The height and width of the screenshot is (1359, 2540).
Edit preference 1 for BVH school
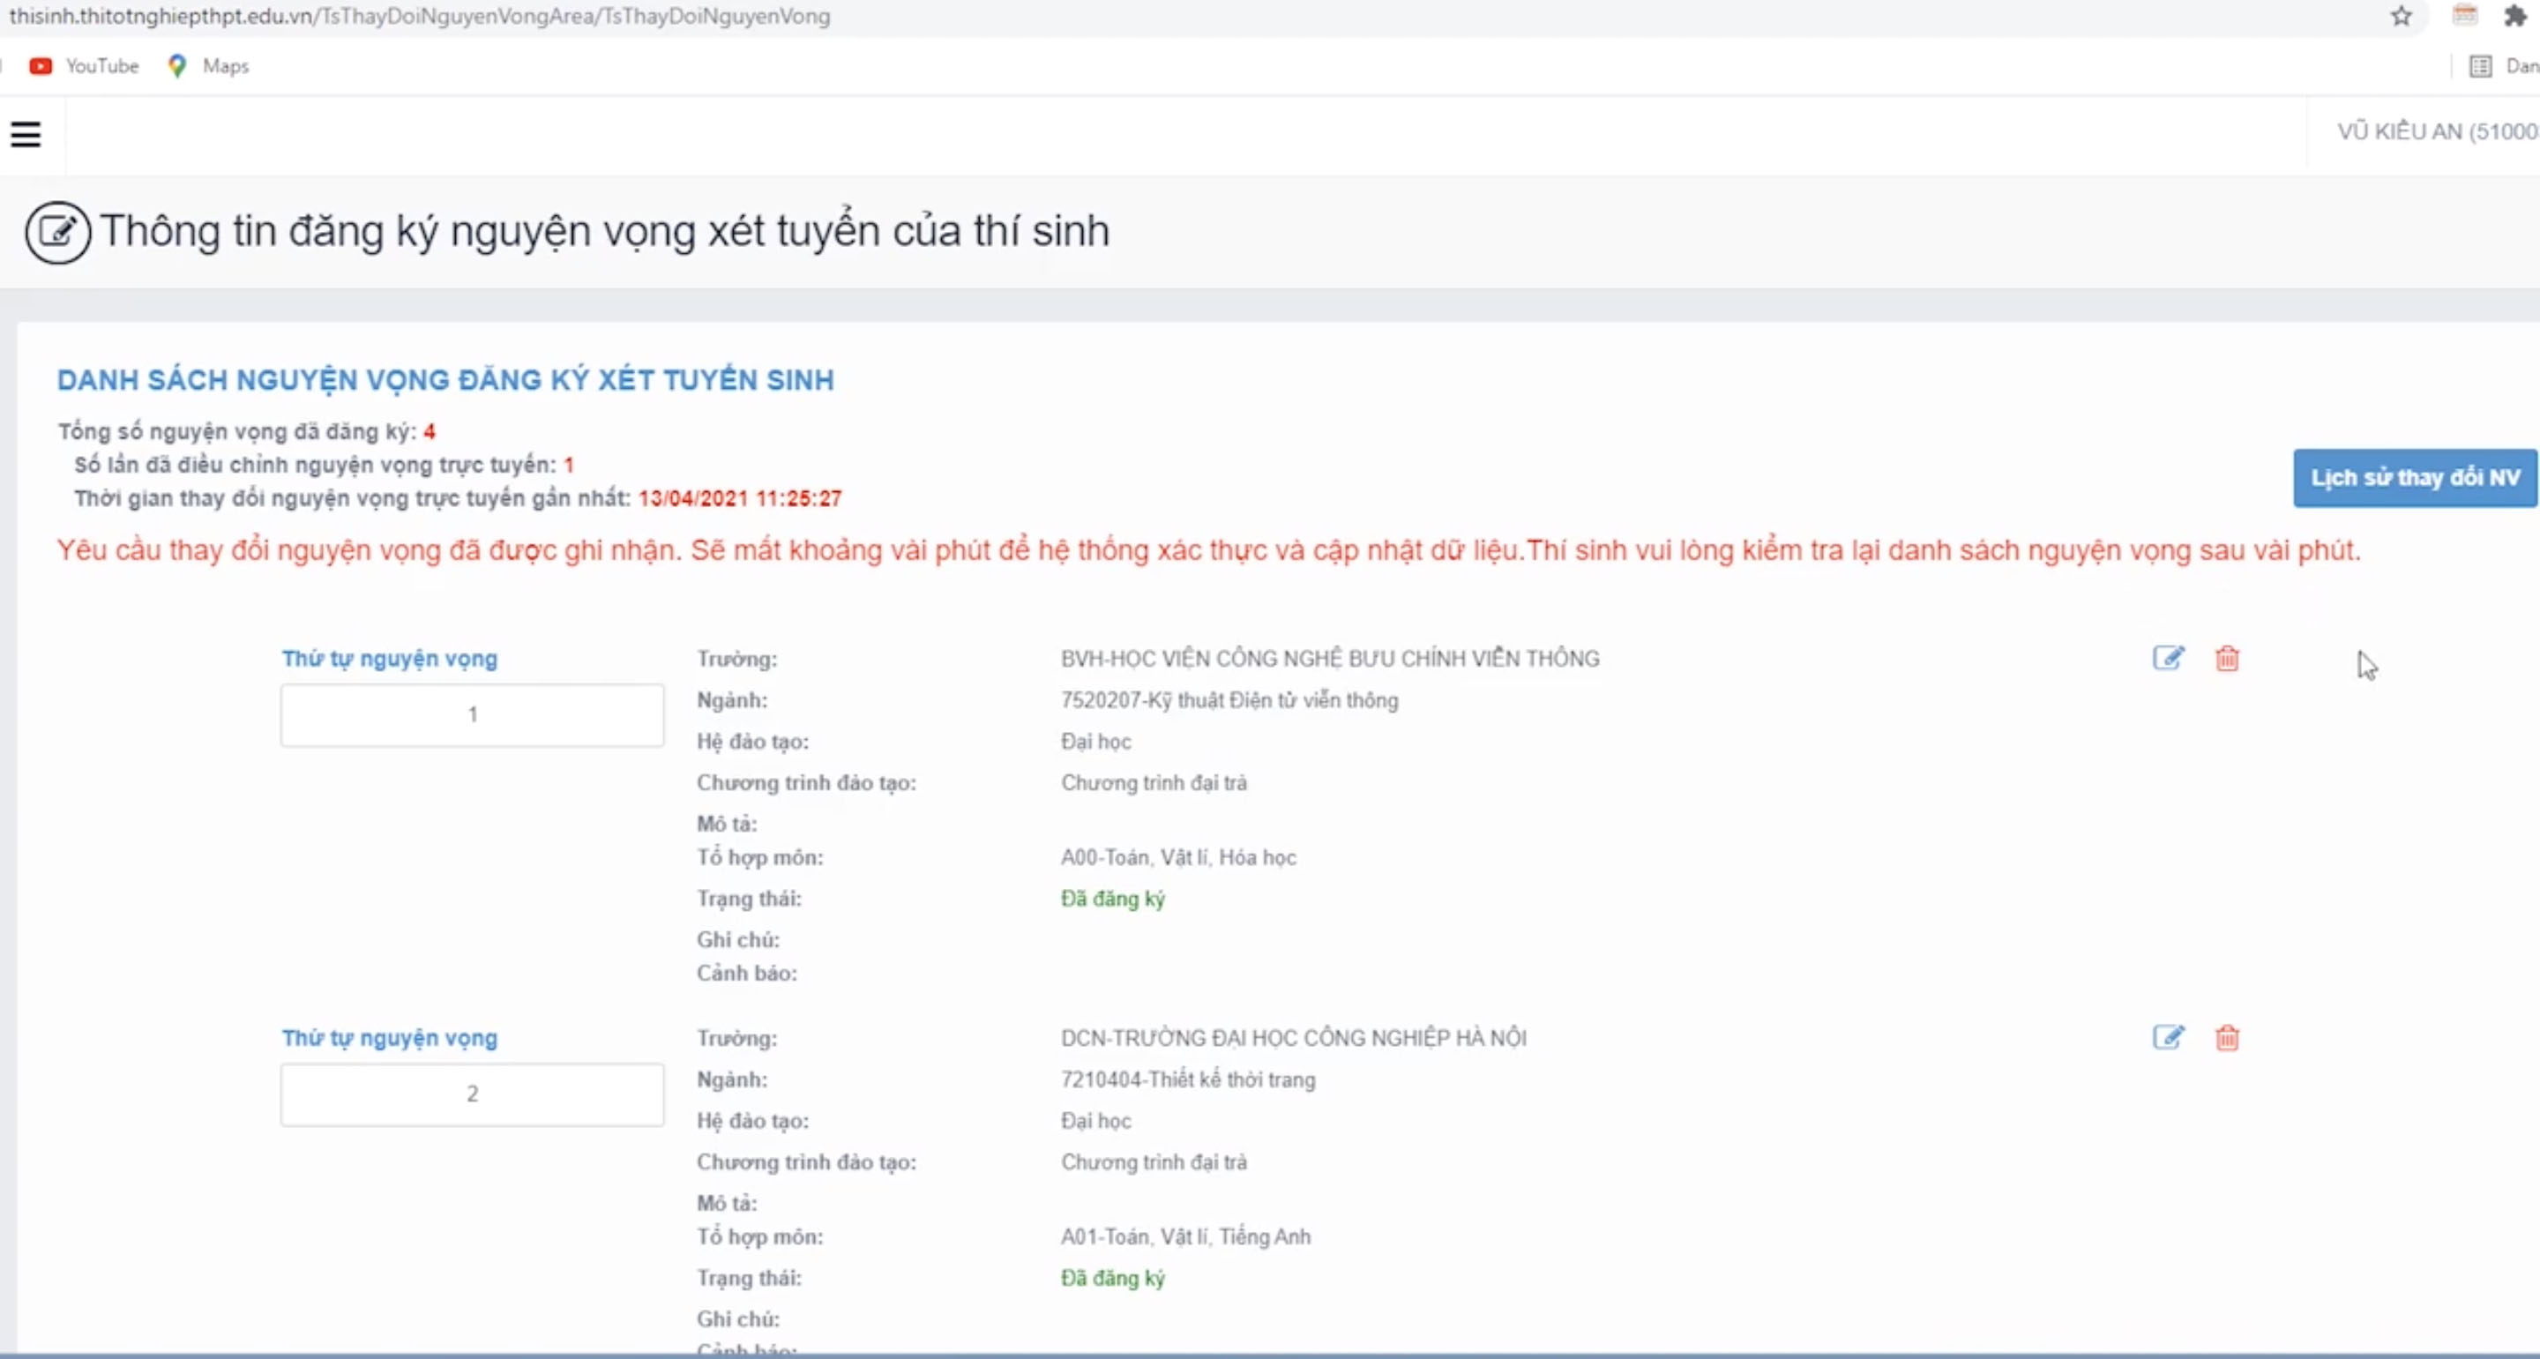click(x=2169, y=658)
